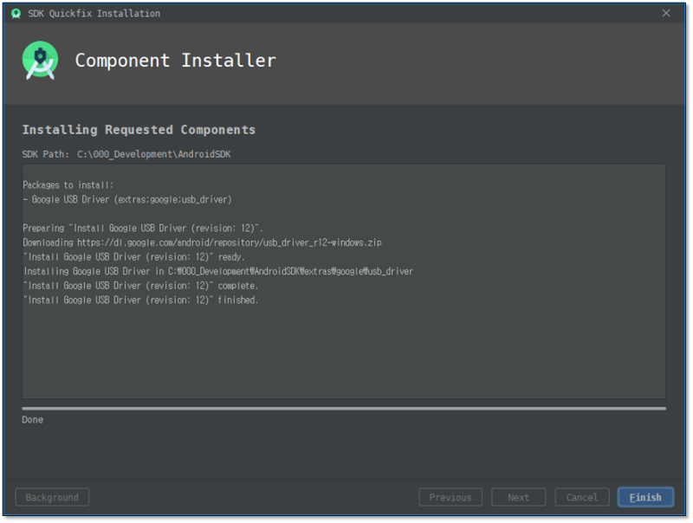Click the Downloading usb_driver_r12-windows.zip URL line
The height and width of the screenshot is (523, 693).
[202, 242]
